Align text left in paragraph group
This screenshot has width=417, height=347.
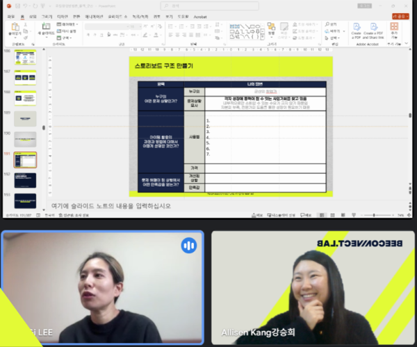click(170, 35)
